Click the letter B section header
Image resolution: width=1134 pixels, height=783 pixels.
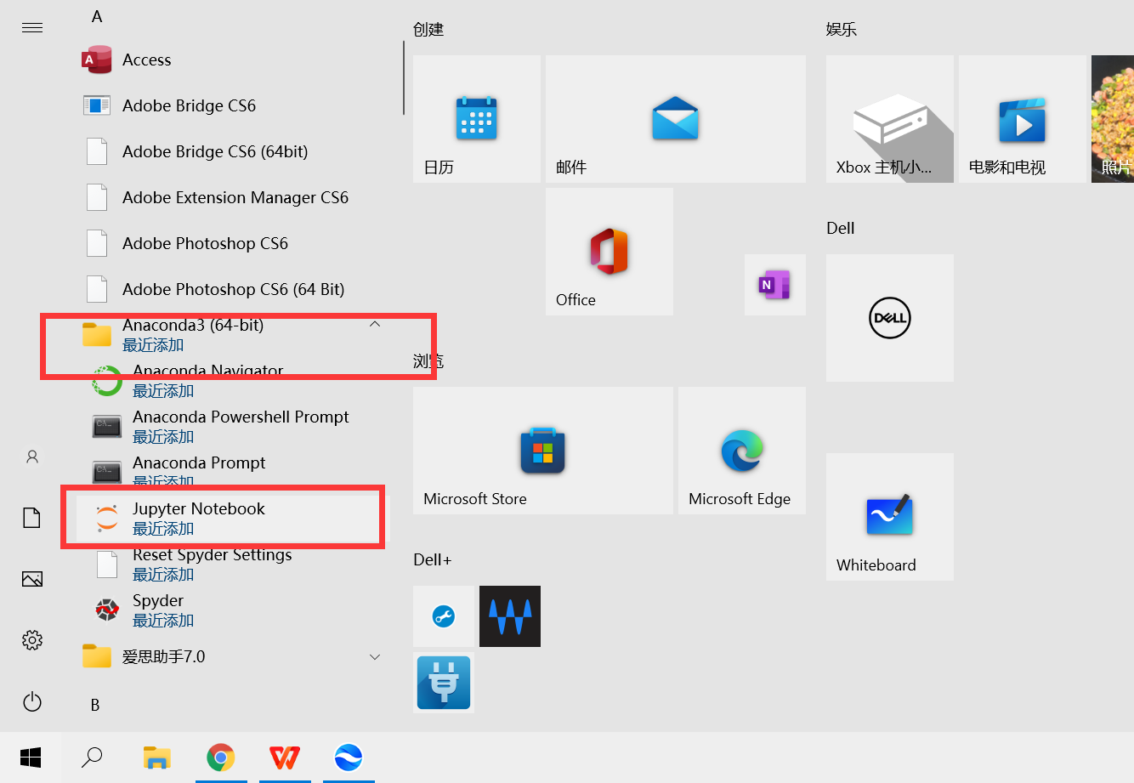(95, 705)
